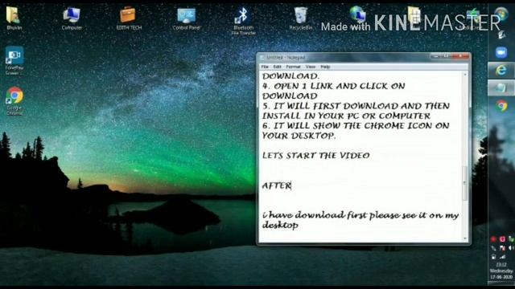Launch Zoom from the taskbar

[501, 52]
